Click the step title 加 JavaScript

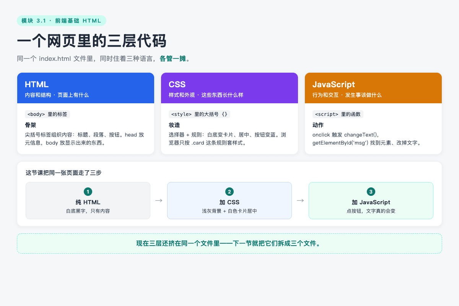(x=371, y=202)
